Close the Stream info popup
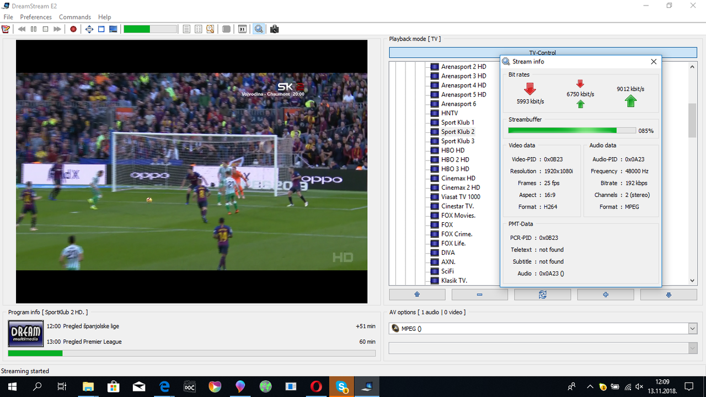 654,62
